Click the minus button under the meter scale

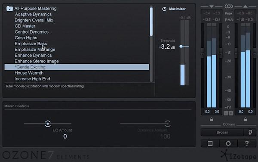(226, 113)
